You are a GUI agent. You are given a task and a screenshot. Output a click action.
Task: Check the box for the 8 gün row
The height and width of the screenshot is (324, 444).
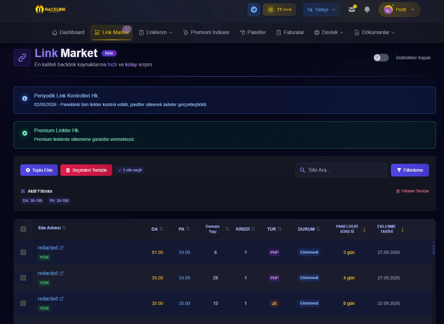23,303
